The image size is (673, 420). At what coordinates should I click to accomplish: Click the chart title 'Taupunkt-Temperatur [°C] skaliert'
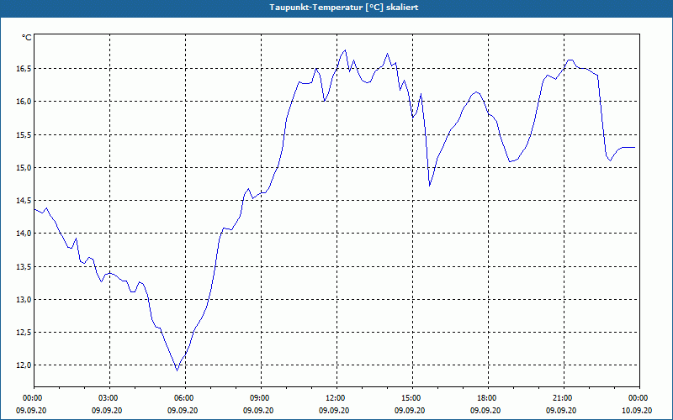tap(344, 8)
